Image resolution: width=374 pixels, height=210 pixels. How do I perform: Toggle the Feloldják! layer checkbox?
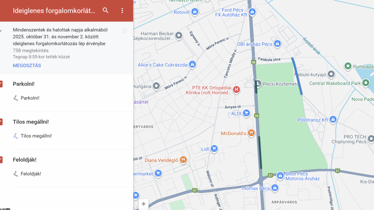pyautogui.click(x=1, y=160)
